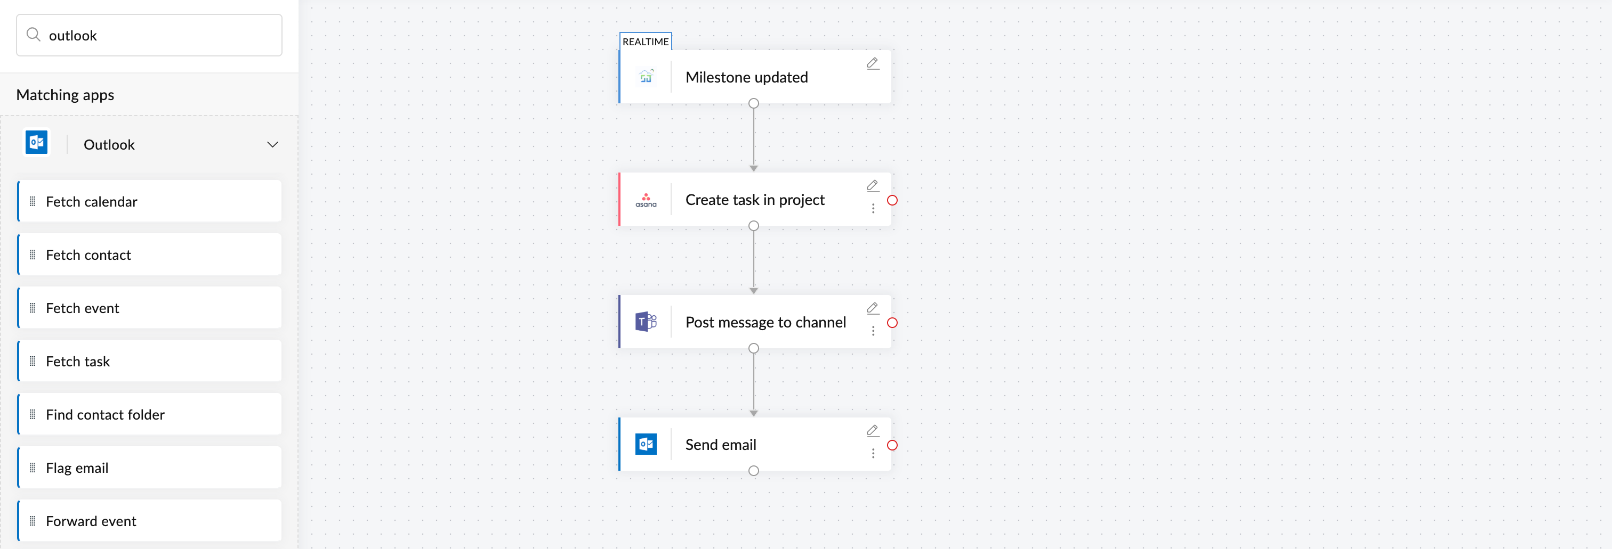Click the Outlook icon on Send email node

646,445
